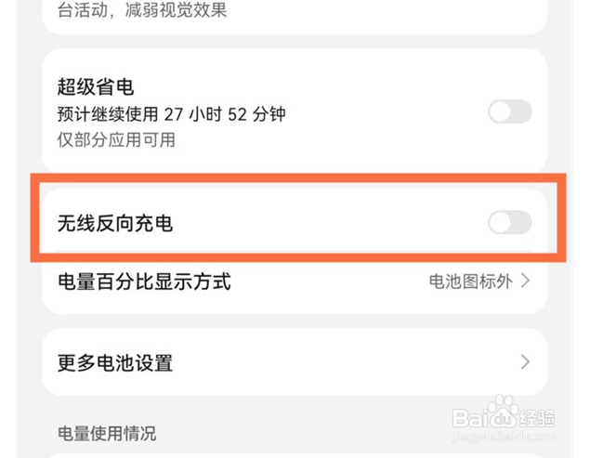
Task: Tap the partial card below 电量使用情况
Action: click(279, 454)
